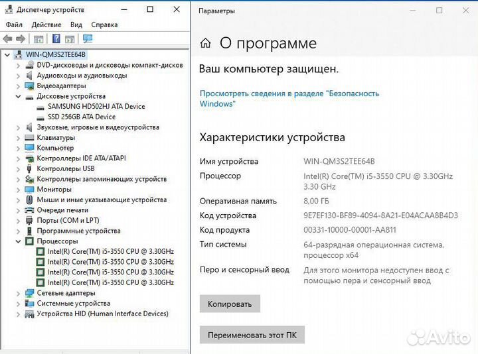Click the 'Мыши и иные указывающие устройства' label
The image size is (478, 354).
point(102,200)
